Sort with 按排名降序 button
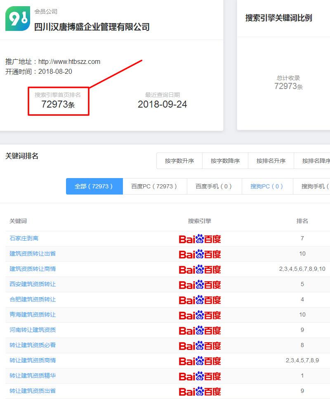This screenshot has width=330, height=399. coord(312,161)
